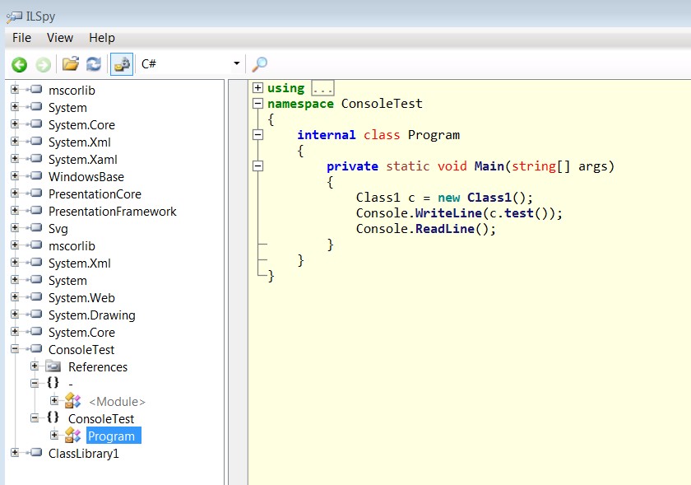The width and height of the screenshot is (691, 485).
Task: Expand the collapsed using directives block
Action: coord(258,88)
